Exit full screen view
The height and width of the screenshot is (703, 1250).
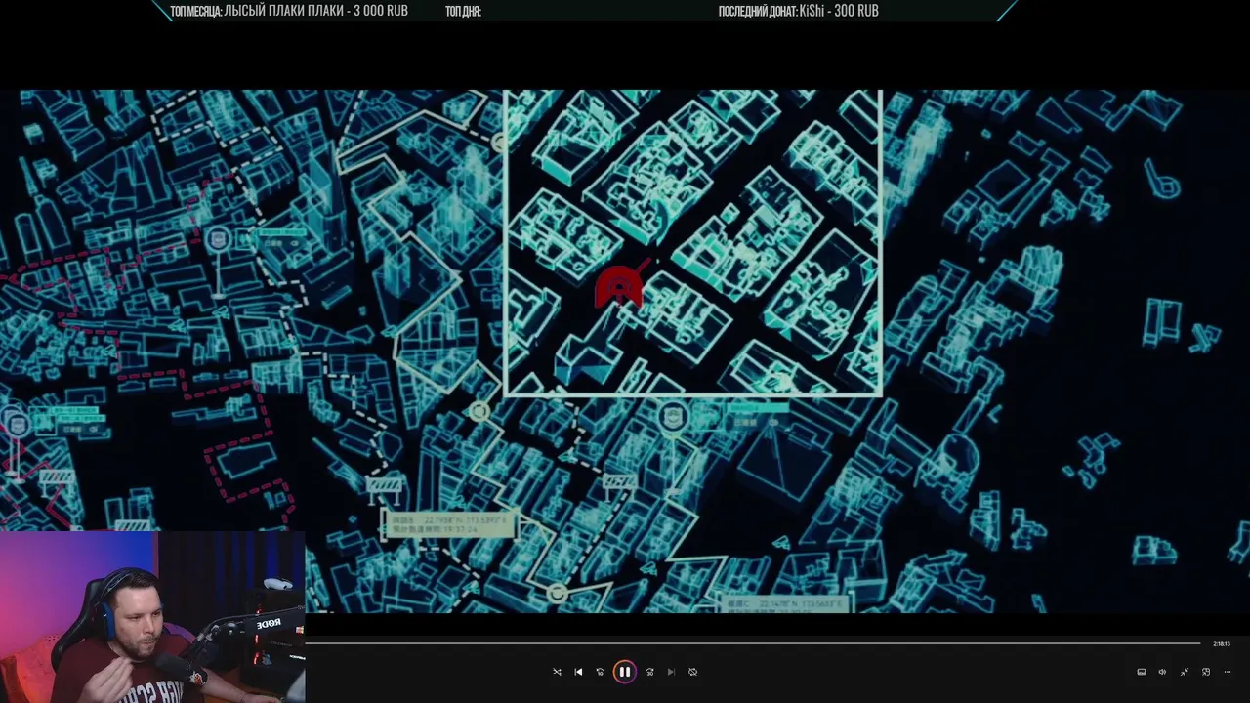tap(1184, 672)
